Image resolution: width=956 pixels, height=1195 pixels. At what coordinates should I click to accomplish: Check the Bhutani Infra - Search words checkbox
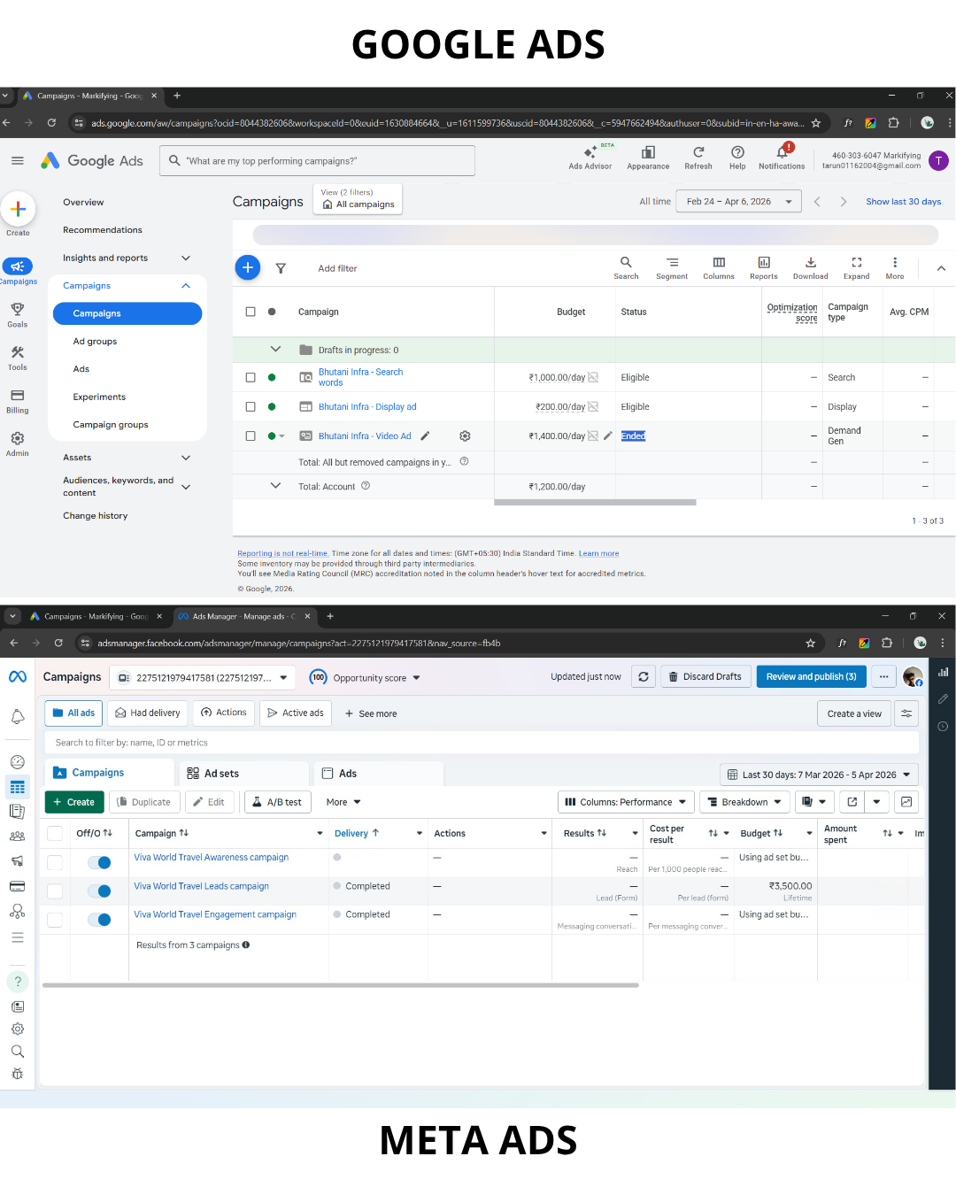click(x=251, y=378)
